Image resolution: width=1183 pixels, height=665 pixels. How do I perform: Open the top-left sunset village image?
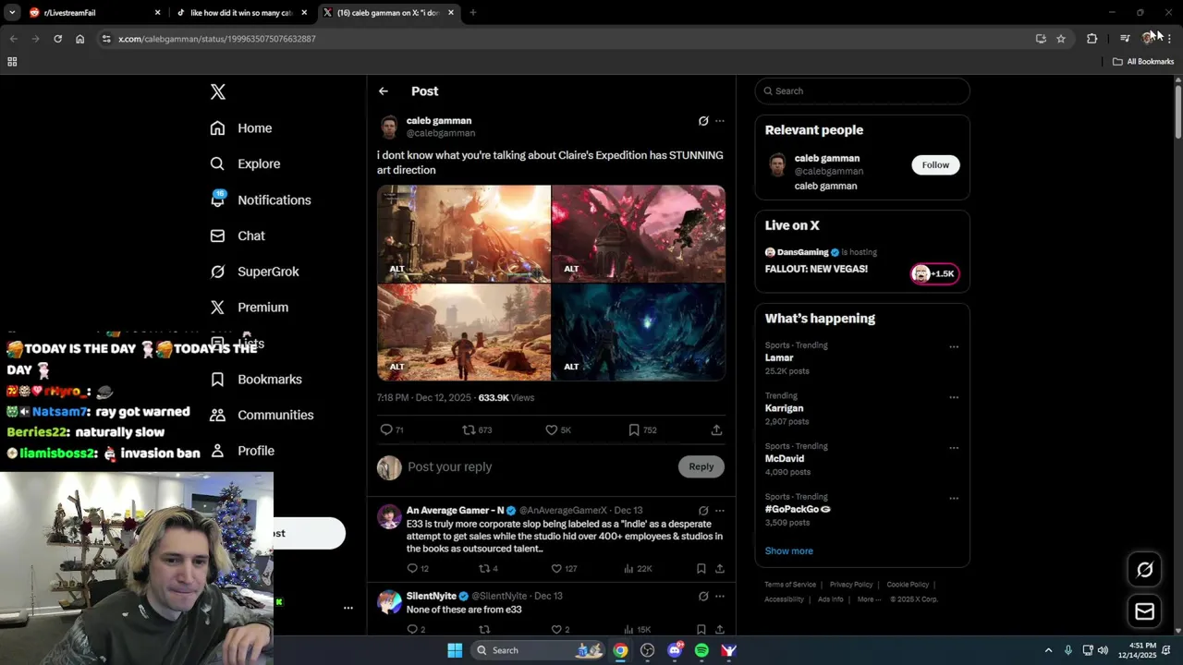click(464, 234)
